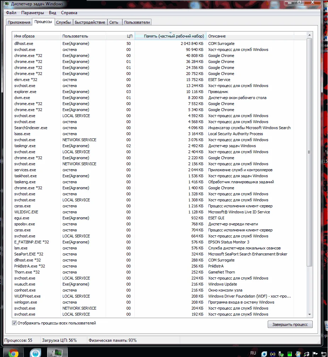
Task: Switch to the Службы tab
Action: click(63, 22)
